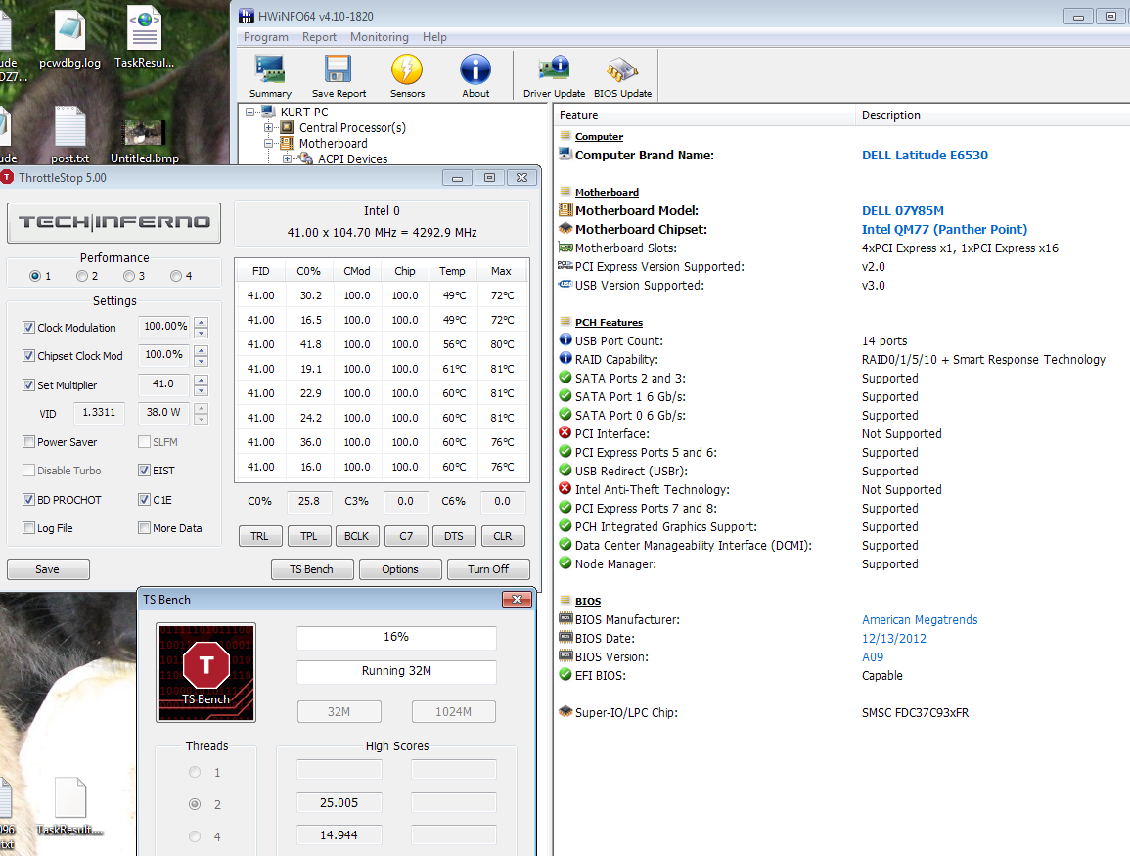Open the BIOS Update toolbar icon
Viewport: 1130px width, 856px height.
click(622, 75)
